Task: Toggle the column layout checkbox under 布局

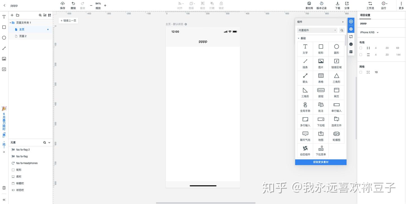Action: click(x=361, y=48)
